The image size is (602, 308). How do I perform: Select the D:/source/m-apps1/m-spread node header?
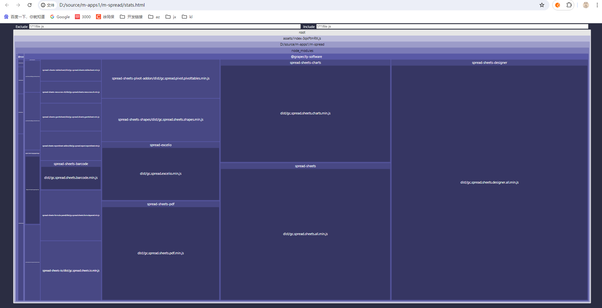tap(302, 45)
